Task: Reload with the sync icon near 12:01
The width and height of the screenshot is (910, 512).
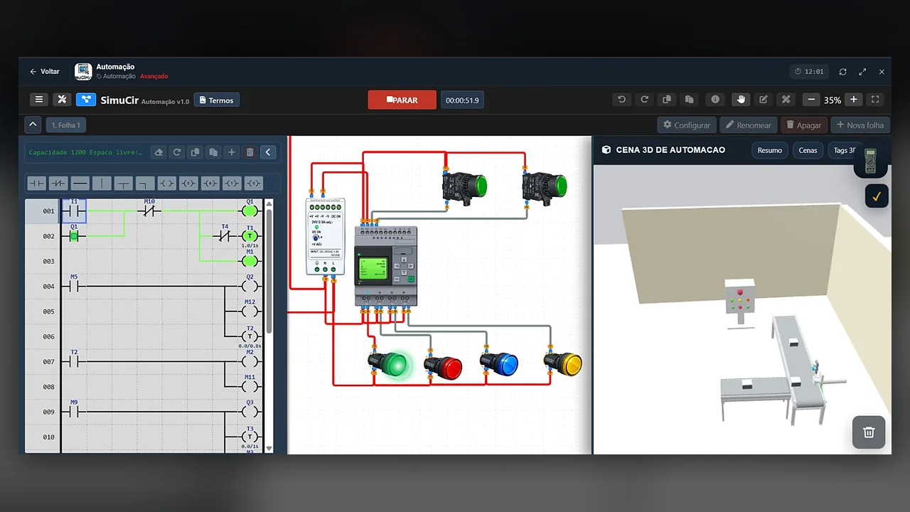Action: click(x=842, y=72)
